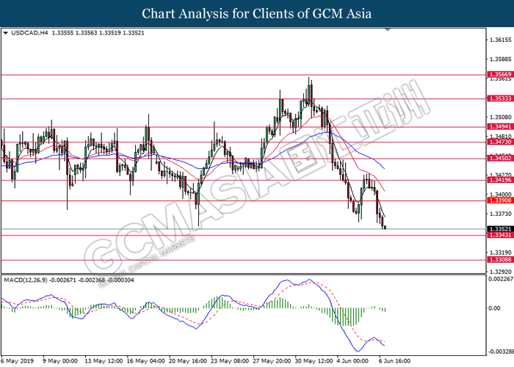Click the current price 1.33521 label
Image resolution: width=514 pixels, height=367 pixels.
[501, 229]
